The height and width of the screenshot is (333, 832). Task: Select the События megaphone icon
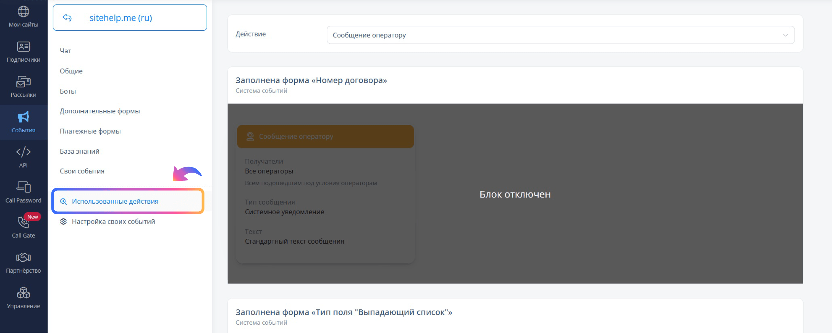[23, 117]
